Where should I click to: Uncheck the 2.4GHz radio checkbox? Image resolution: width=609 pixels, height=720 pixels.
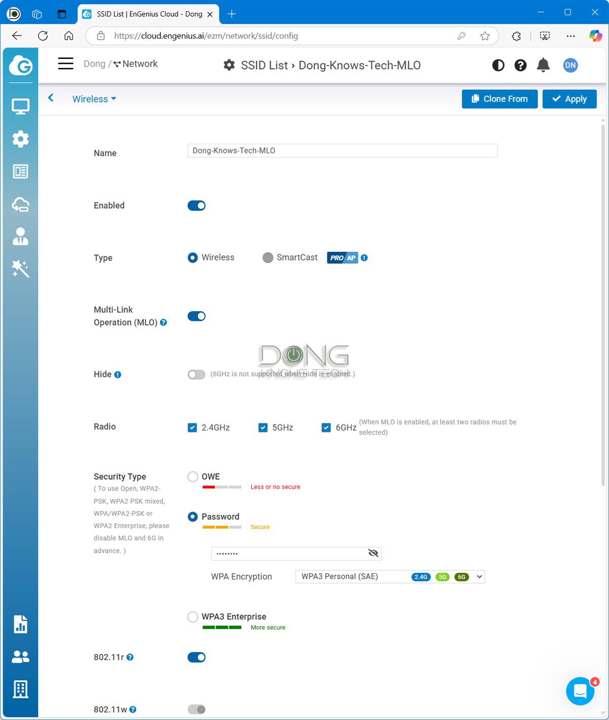click(192, 428)
